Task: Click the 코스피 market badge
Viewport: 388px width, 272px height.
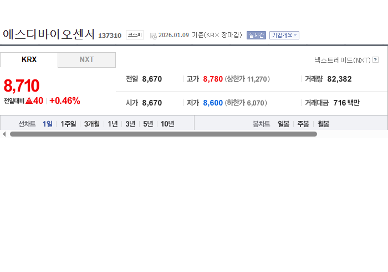Action: point(135,35)
